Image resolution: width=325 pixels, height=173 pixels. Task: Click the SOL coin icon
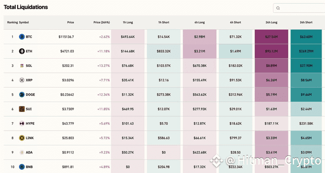coord(22,65)
